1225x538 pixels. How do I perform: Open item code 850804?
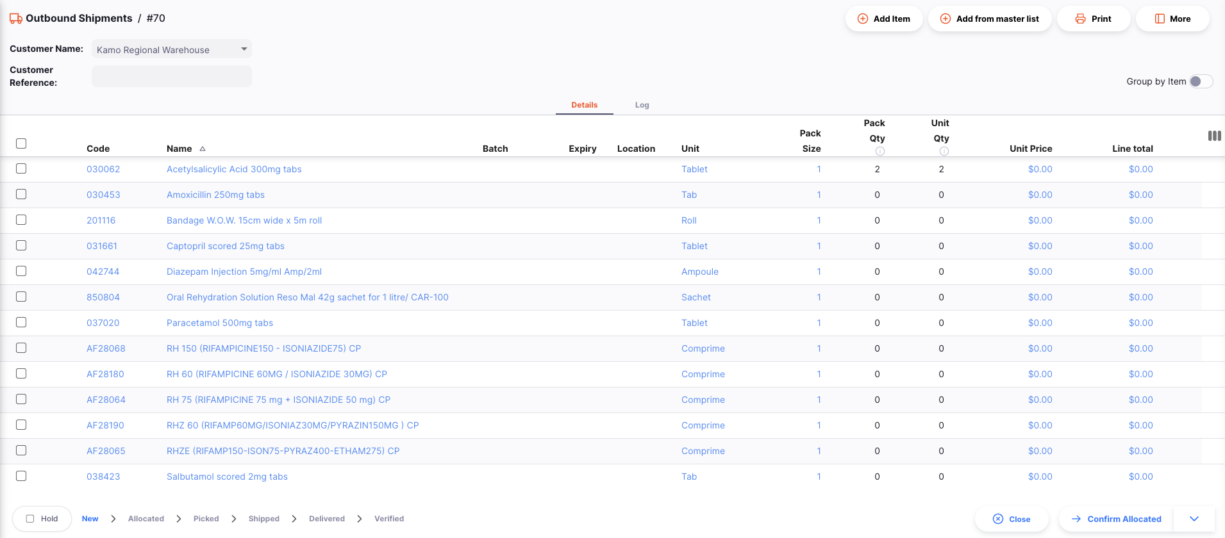(103, 297)
